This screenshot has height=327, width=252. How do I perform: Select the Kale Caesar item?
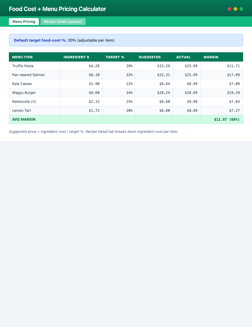pos(22,84)
